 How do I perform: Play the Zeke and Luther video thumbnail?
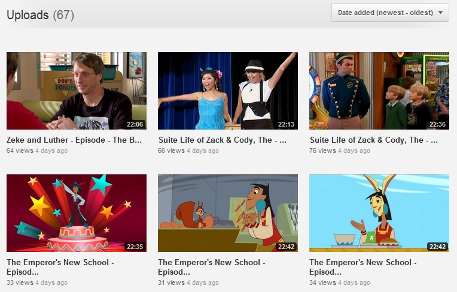tap(76, 91)
